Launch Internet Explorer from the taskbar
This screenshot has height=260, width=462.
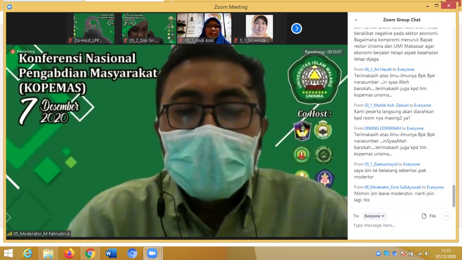coord(27,253)
